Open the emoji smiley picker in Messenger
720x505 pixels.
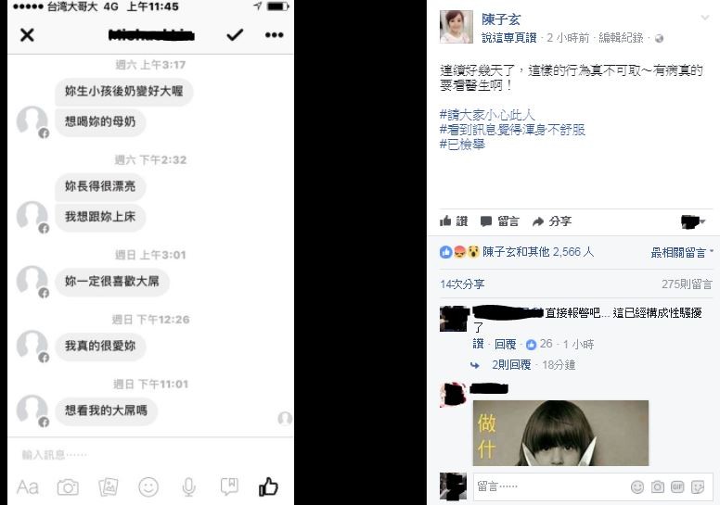[148, 487]
